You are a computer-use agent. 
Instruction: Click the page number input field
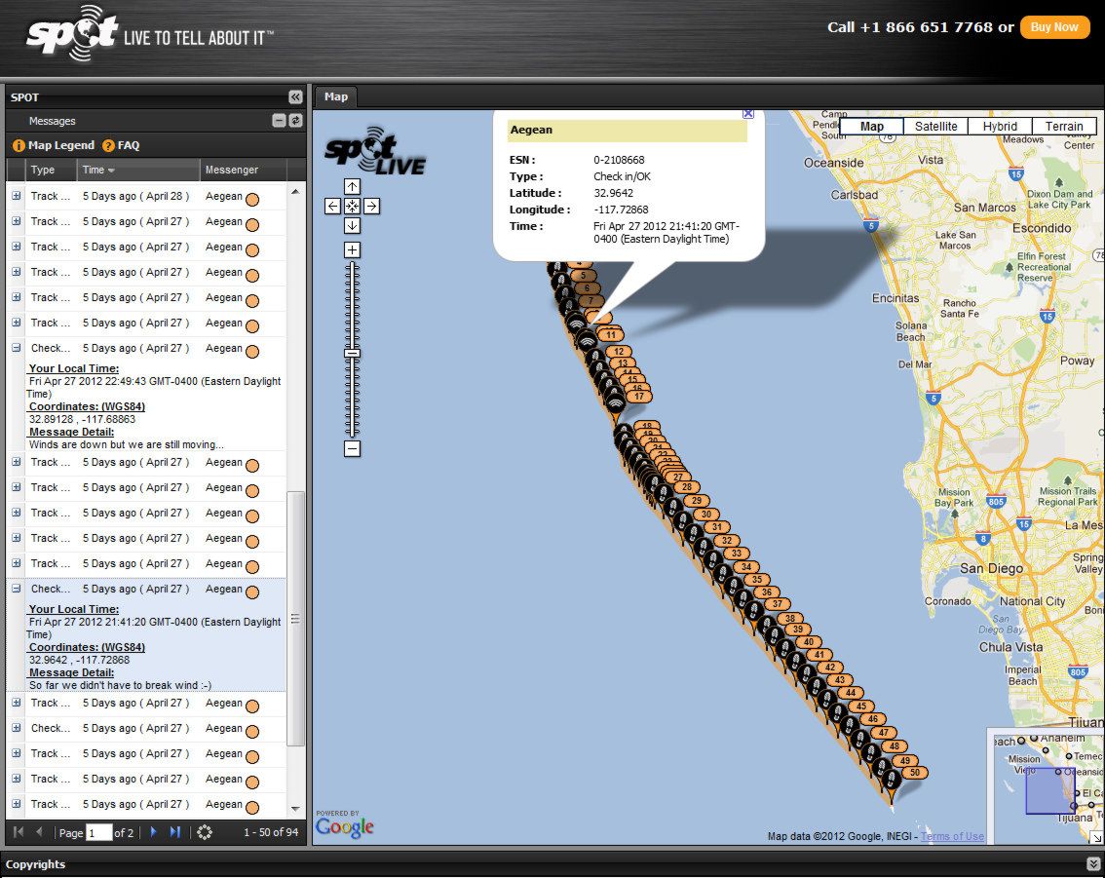click(98, 833)
